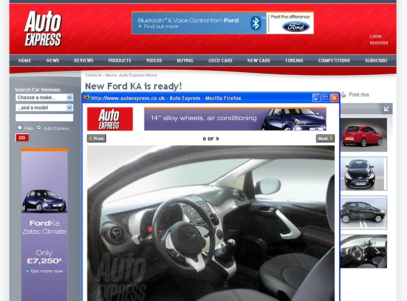Viewport: 407px width, 301px height.
Task: Click the Firefox icon in the popup title bar
Action: pyautogui.click(x=86, y=98)
